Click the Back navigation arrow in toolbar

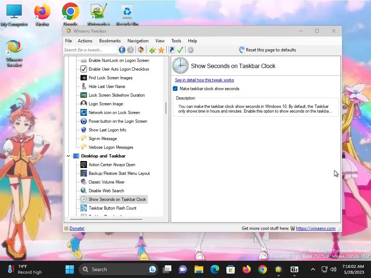(x=122, y=50)
